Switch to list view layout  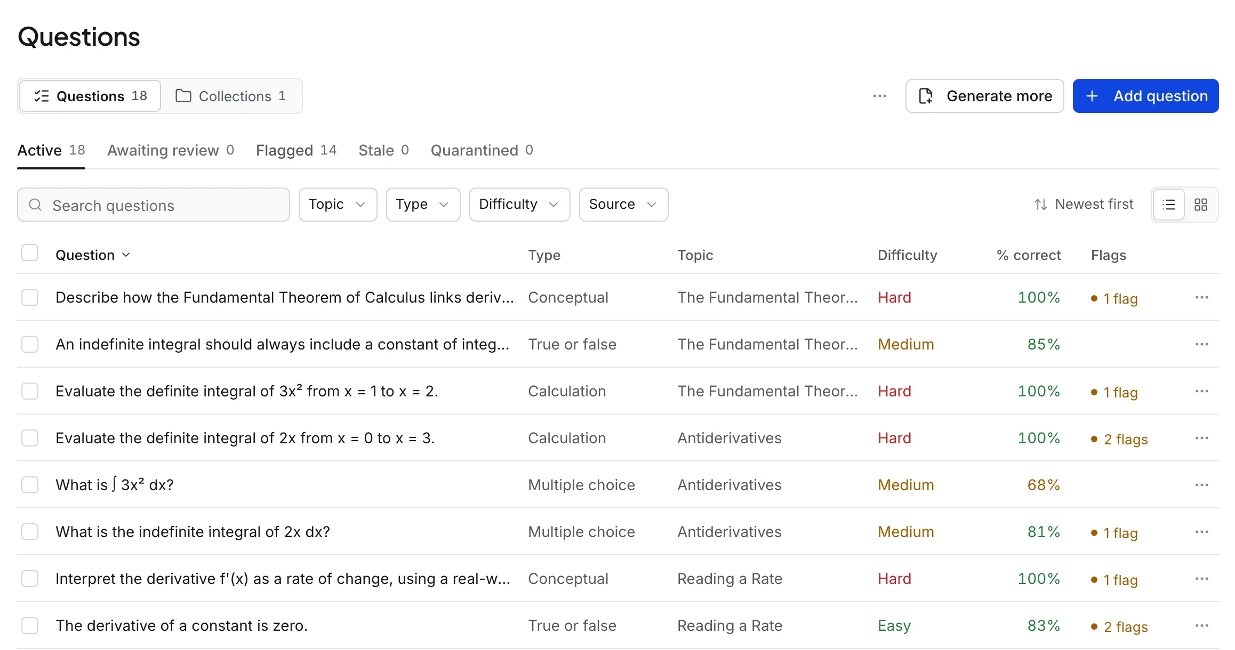point(1169,205)
